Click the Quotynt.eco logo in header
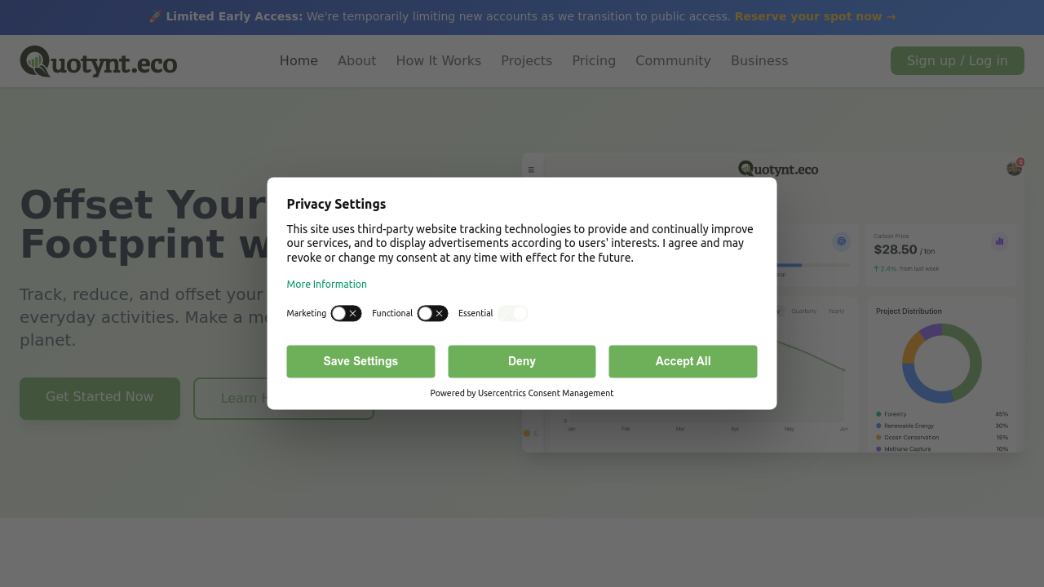 pos(99,61)
